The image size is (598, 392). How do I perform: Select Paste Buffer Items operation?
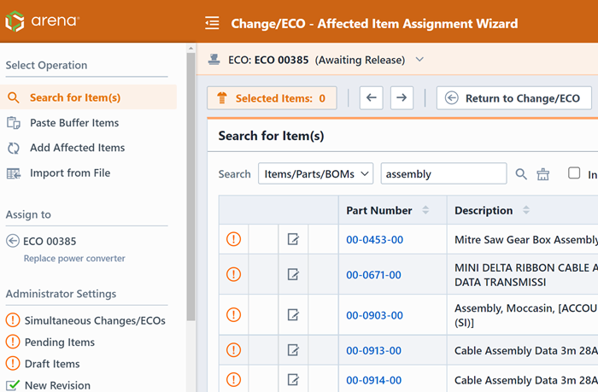(x=74, y=123)
